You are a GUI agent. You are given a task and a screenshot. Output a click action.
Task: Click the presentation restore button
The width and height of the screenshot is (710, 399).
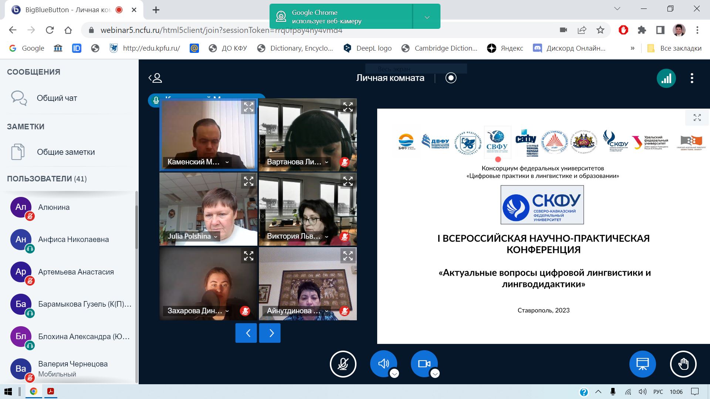pyautogui.click(x=642, y=364)
